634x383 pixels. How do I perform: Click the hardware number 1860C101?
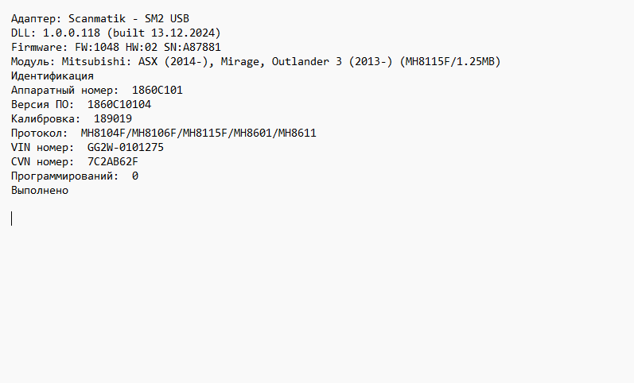tap(157, 90)
